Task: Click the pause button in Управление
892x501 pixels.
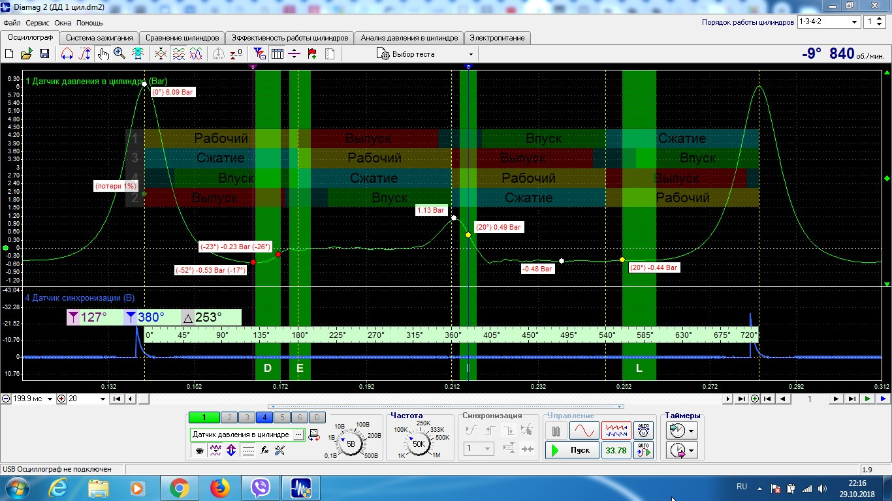Action: 556,431
